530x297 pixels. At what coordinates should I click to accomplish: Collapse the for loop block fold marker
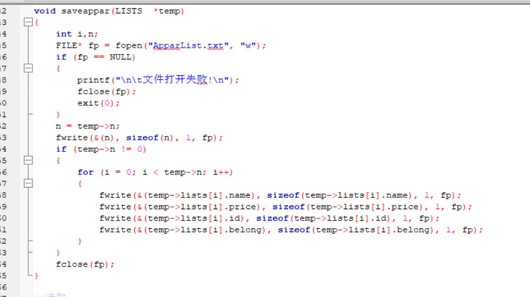point(28,184)
